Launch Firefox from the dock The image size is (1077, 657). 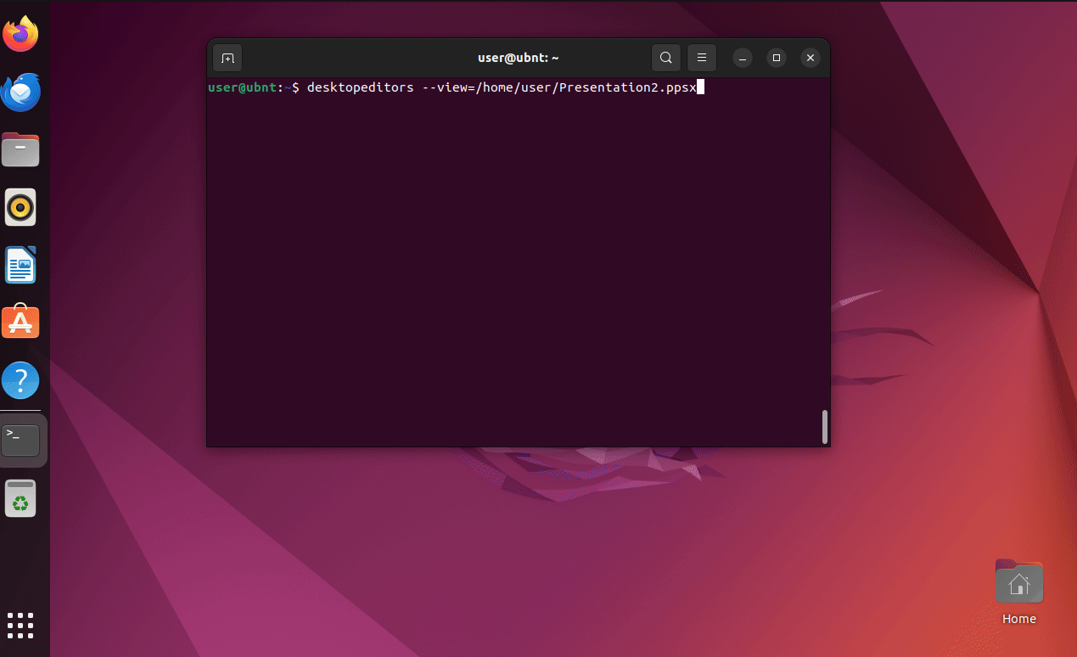tap(20, 34)
